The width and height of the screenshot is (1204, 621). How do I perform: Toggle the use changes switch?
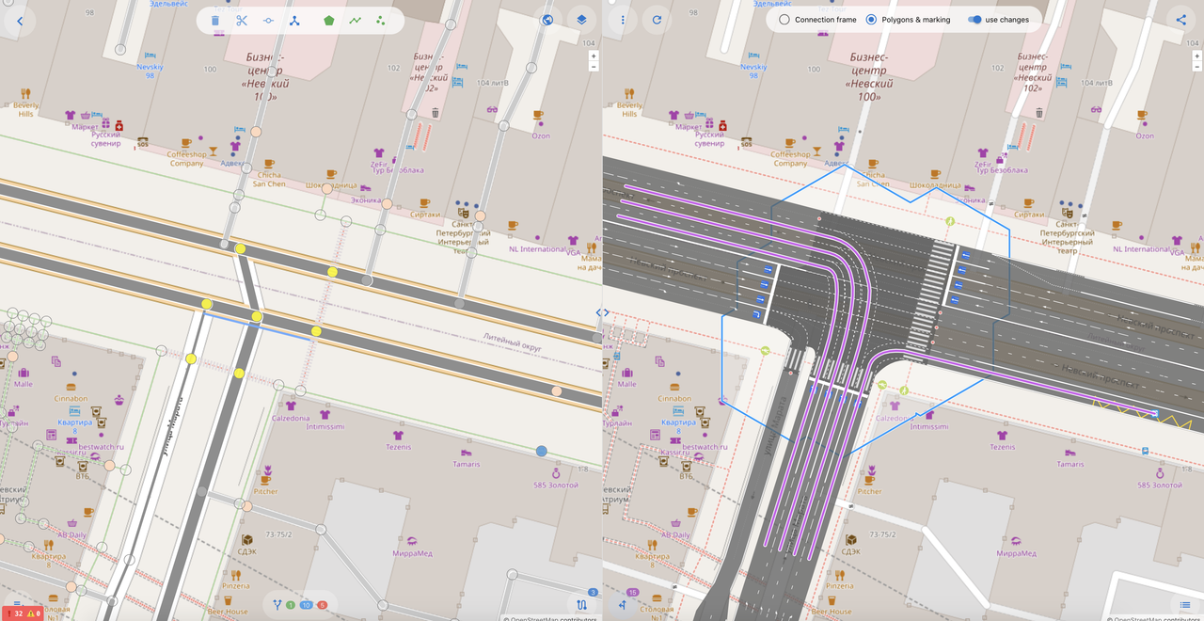tap(974, 20)
